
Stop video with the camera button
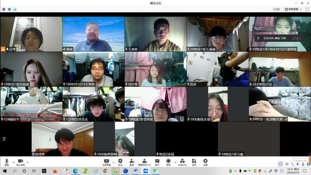point(20,162)
